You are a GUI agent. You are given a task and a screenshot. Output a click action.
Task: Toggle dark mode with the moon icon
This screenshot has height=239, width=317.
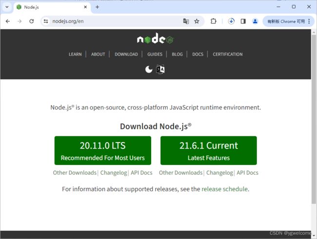click(149, 70)
